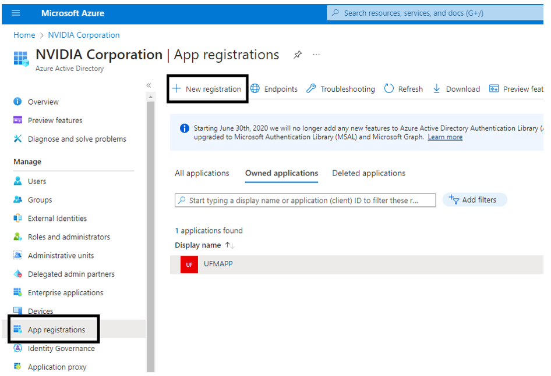Screen dimensions: 551x376
Task: Pin the App registrations blade
Action: (x=298, y=55)
